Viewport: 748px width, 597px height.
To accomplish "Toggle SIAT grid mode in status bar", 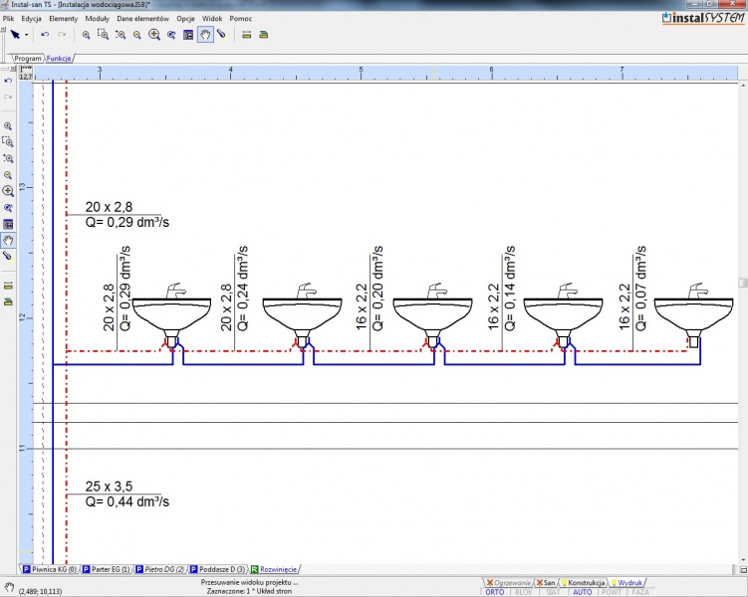I will (553, 592).
